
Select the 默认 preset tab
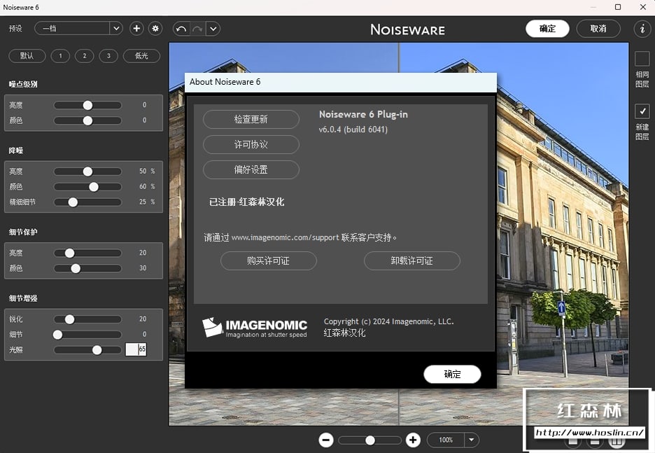tap(27, 56)
